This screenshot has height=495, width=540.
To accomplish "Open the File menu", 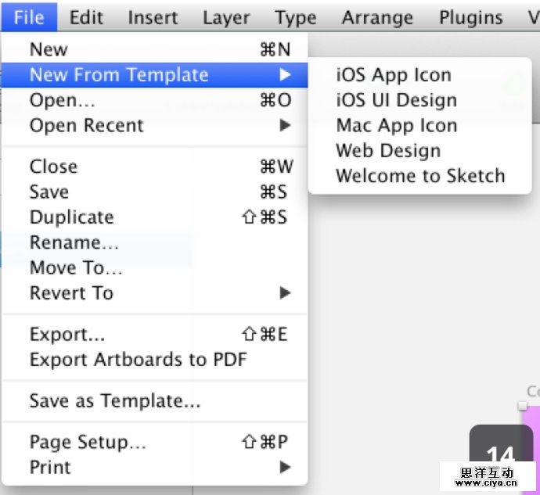I will coord(29,16).
